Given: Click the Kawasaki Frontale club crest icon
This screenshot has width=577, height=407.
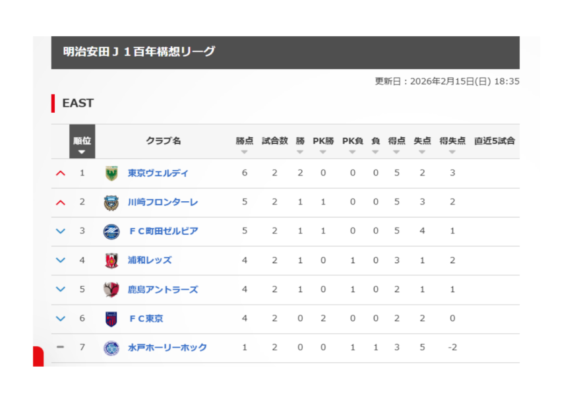Looking at the screenshot, I should (111, 203).
